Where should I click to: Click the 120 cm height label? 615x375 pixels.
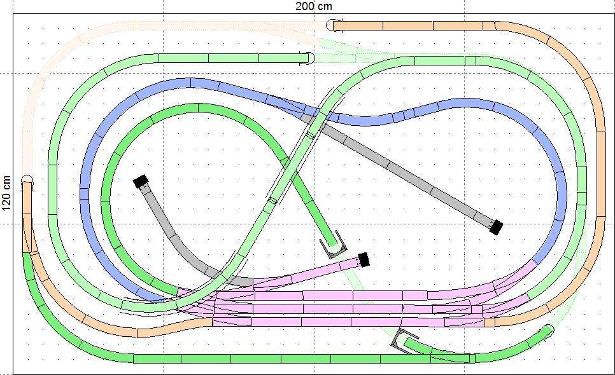[7, 193]
